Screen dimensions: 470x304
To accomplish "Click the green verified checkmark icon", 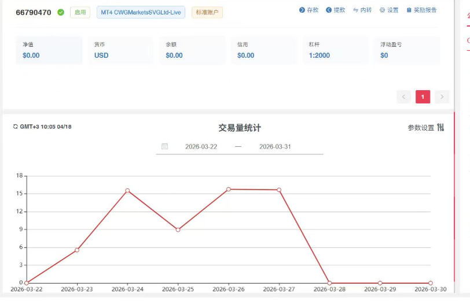I will 61,12.
